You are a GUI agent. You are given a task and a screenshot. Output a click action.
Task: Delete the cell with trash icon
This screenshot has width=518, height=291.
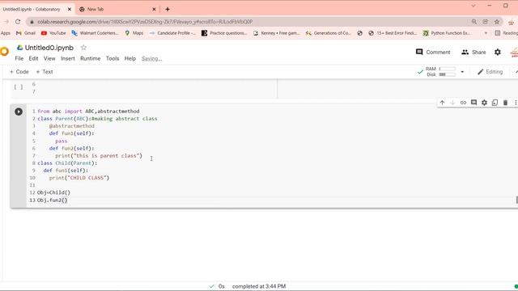tap(505, 103)
